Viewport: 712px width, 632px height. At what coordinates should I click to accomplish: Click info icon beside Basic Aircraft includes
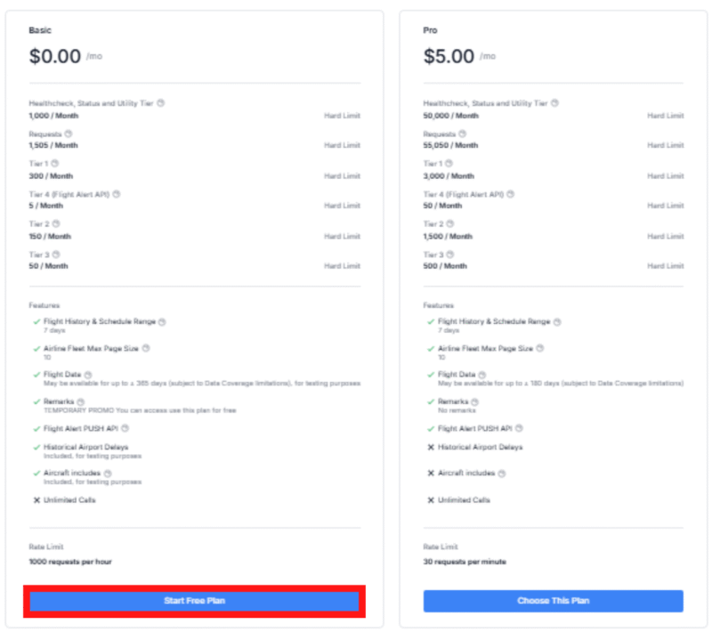(x=108, y=474)
